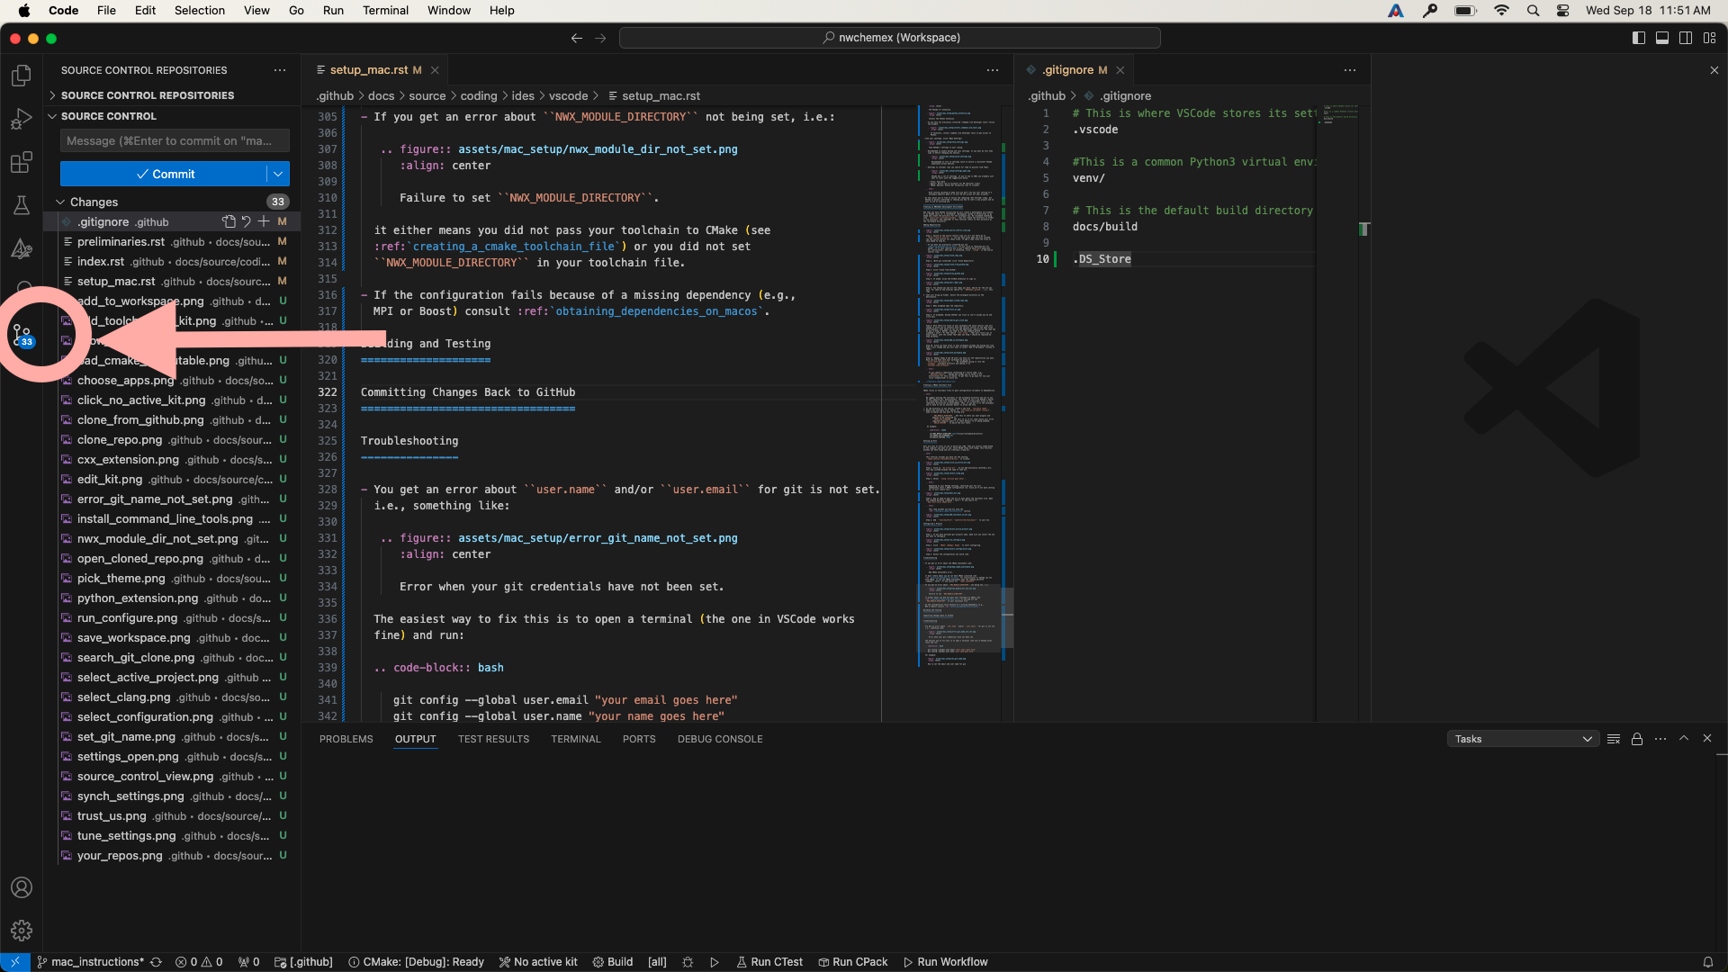Open the Manage gear icon
Viewport: 1728px width, 972px height.
(22, 931)
